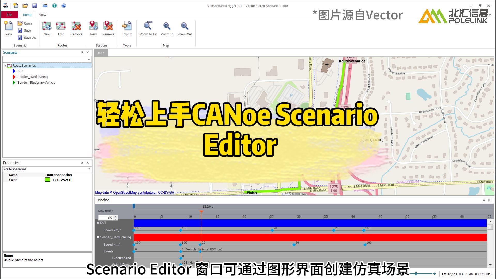
Task: Click the quick access save disk icon
Action: coord(34,5)
